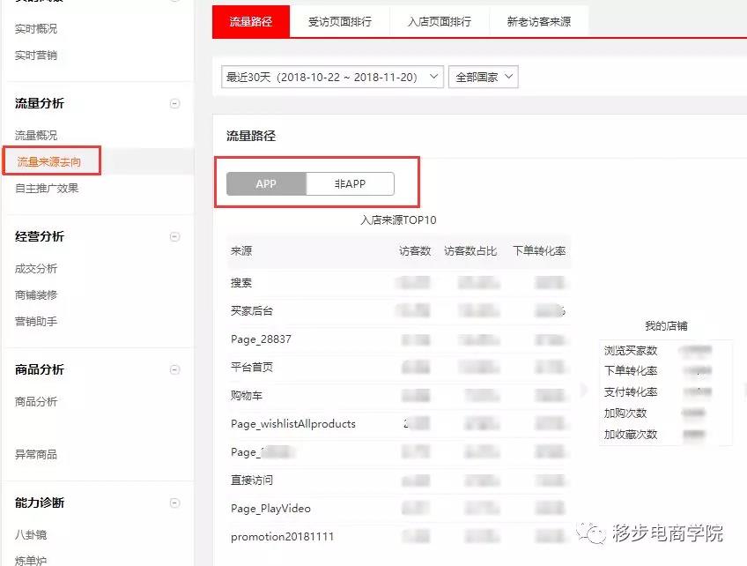Click the active 流量路径 tab

250,22
